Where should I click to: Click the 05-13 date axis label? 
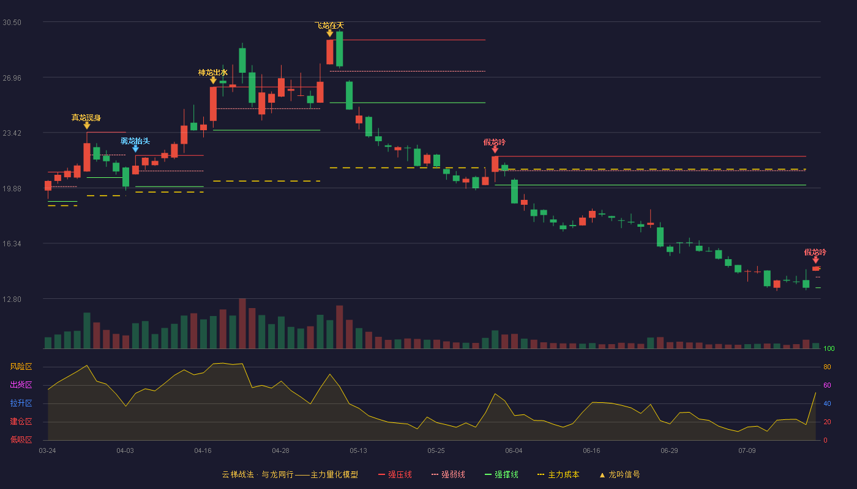[358, 450]
